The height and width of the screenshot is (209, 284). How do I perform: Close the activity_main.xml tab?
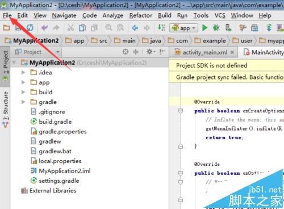(x=232, y=52)
